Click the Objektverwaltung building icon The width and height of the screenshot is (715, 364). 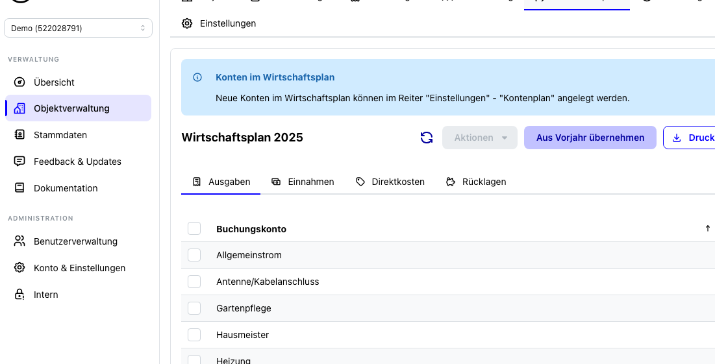[x=19, y=108]
